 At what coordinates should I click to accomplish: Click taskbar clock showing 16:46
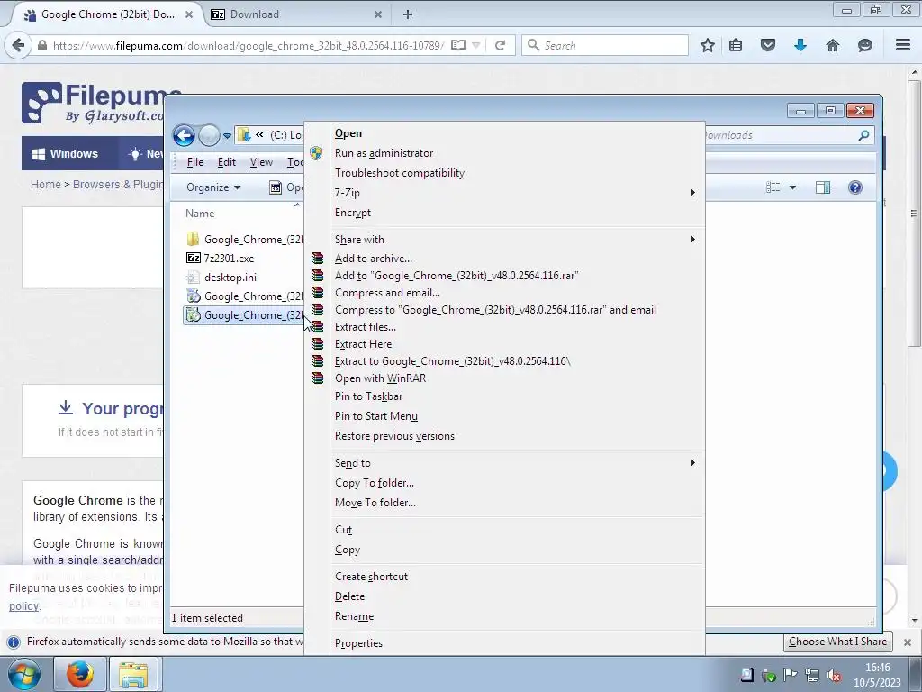tap(877, 675)
